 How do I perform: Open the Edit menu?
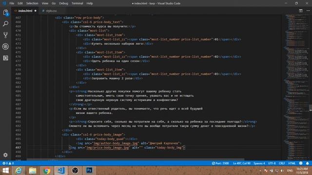click(x=20, y=3)
